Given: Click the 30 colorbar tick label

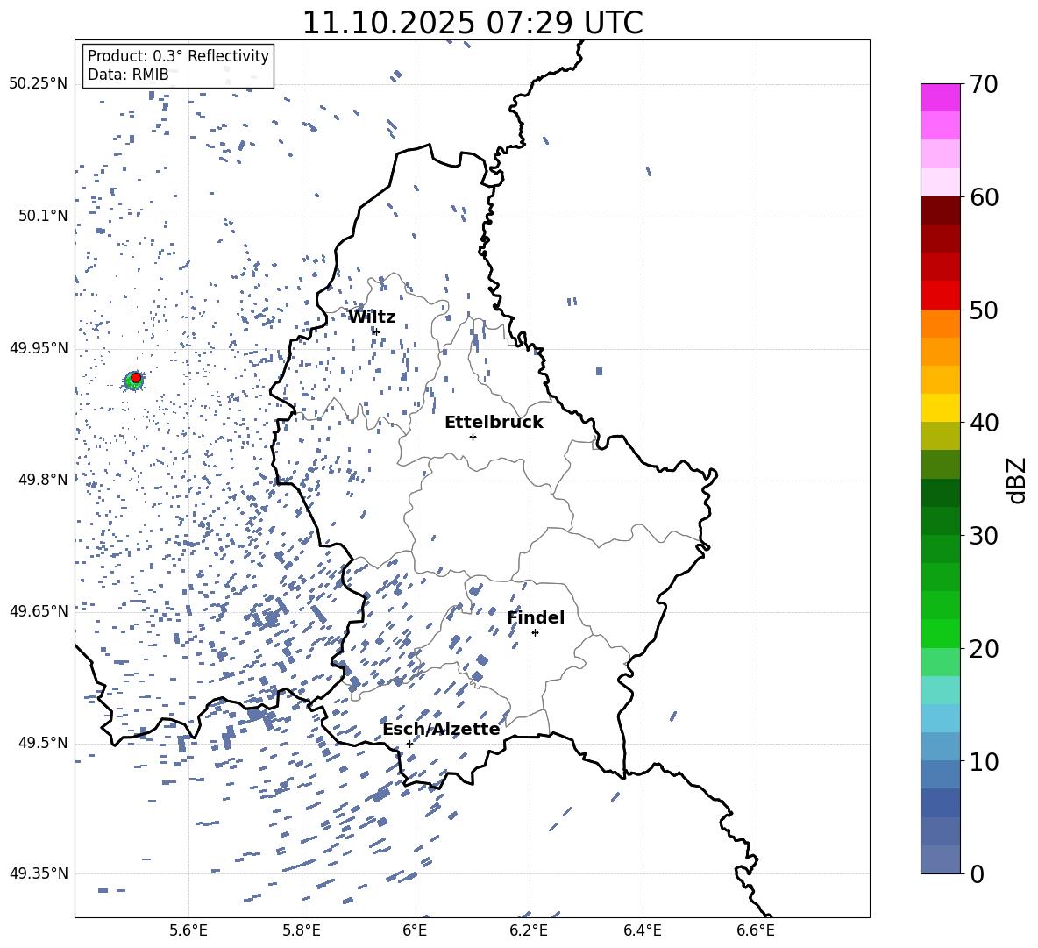Looking at the screenshot, I should 985,536.
